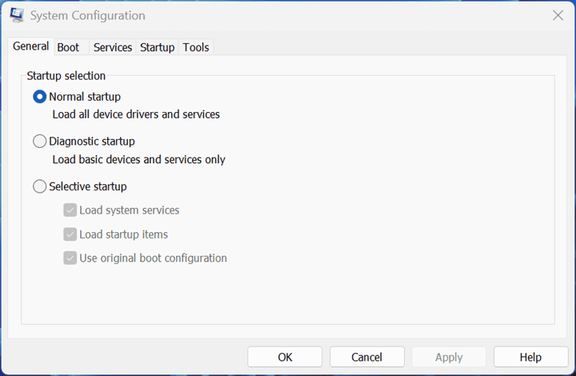Open the Tools tab

pos(196,47)
